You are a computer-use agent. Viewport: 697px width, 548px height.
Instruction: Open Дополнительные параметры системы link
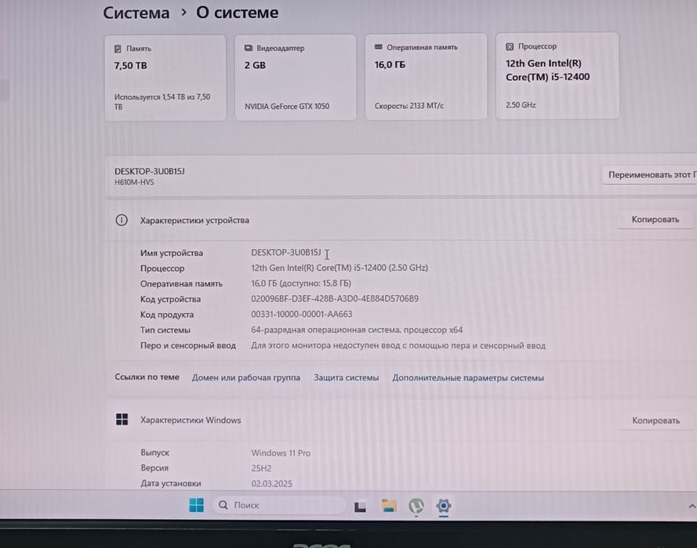click(x=468, y=377)
